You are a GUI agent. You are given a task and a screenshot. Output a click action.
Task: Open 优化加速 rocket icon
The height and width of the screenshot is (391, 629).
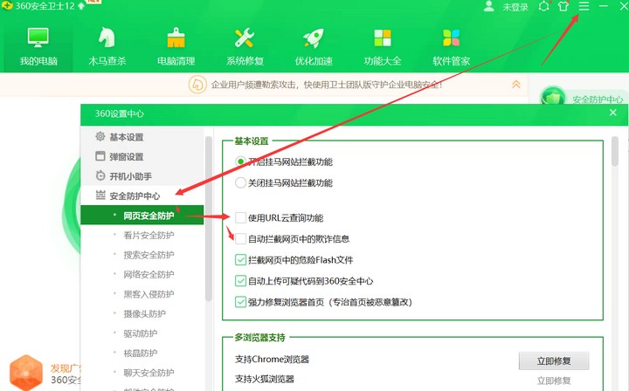pos(314,38)
